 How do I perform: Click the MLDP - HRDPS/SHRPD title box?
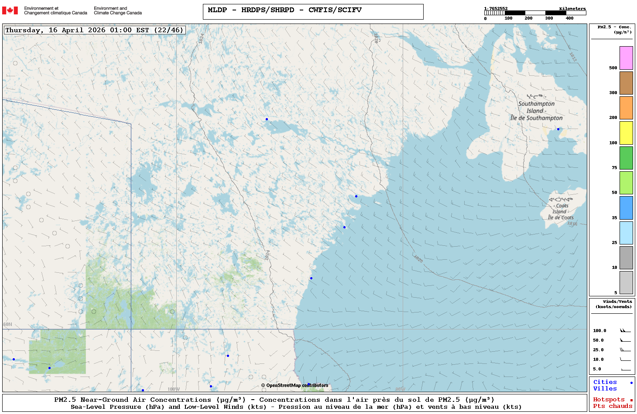[x=313, y=11]
